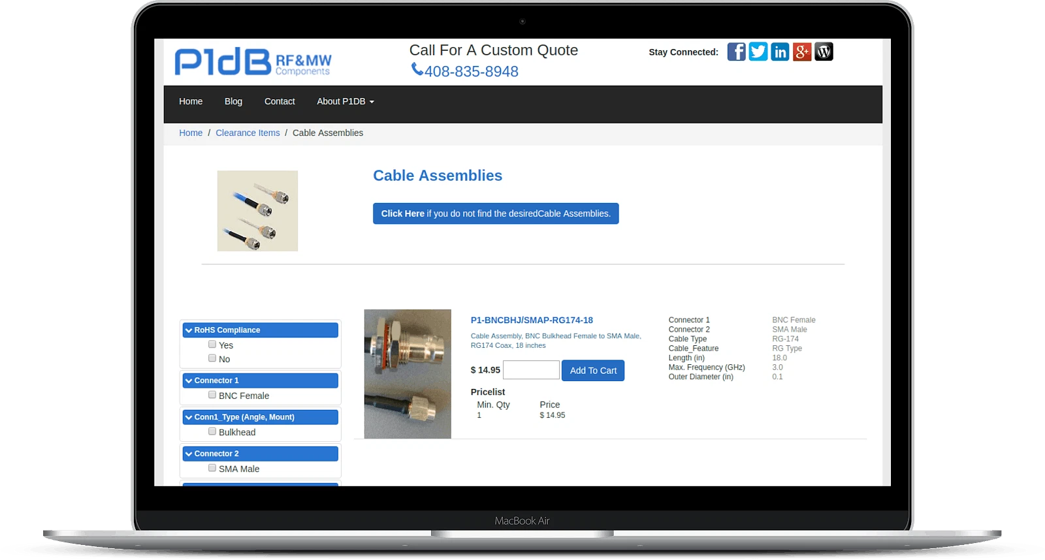Image resolution: width=1045 pixels, height=560 pixels.
Task: Open the LinkedIn social icon
Action: (x=780, y=52)
